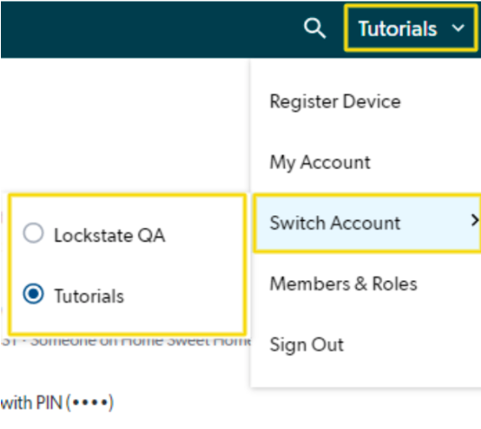Click Sign Out in the account menu

click(x=307, y=345)
